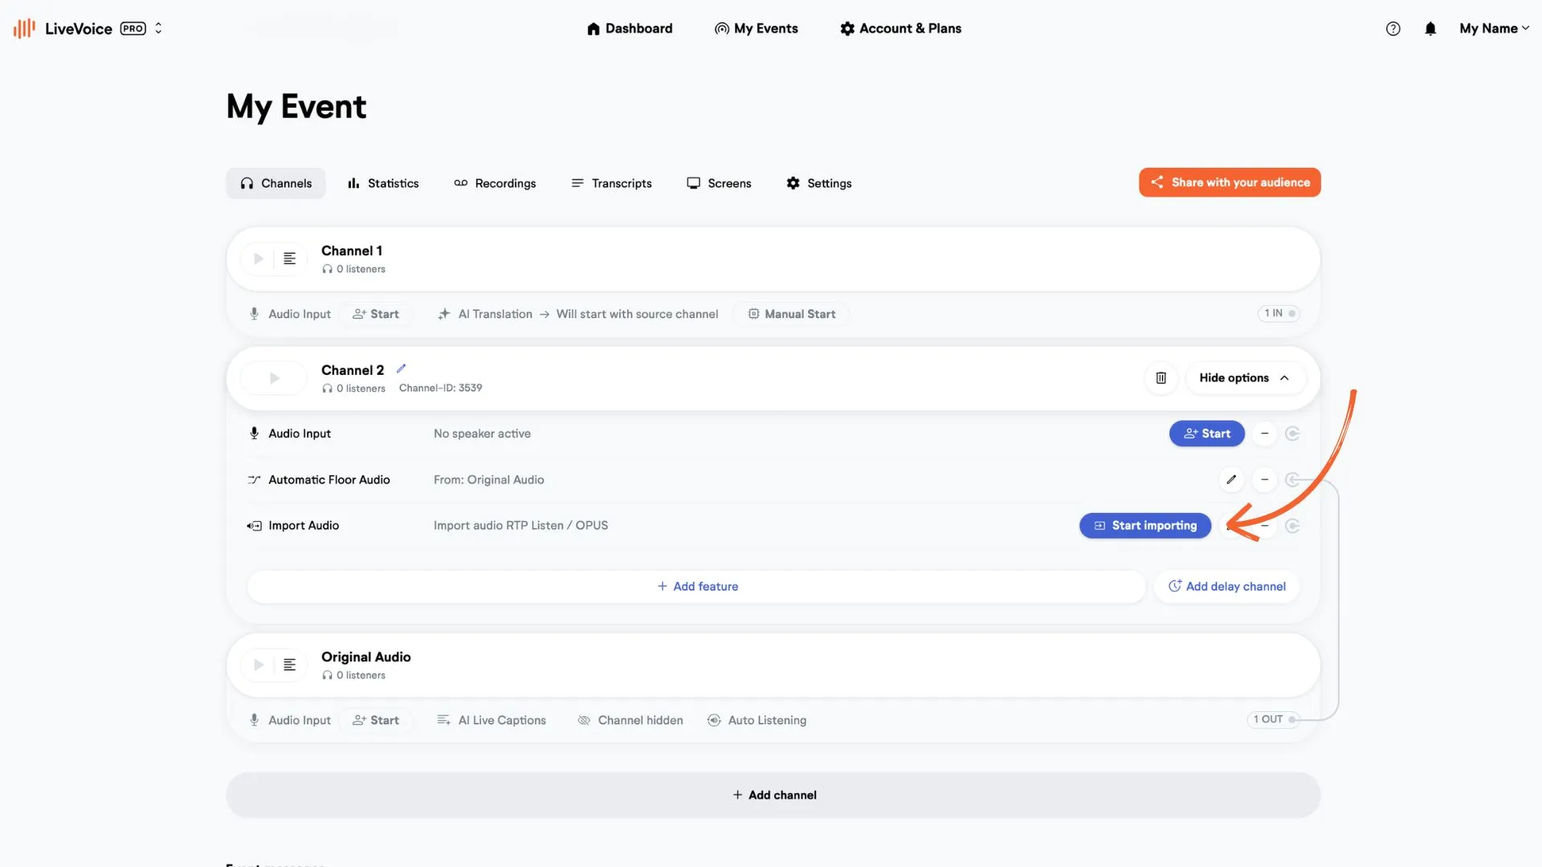Click the 1 OUT connection badge

(1273, 719)
